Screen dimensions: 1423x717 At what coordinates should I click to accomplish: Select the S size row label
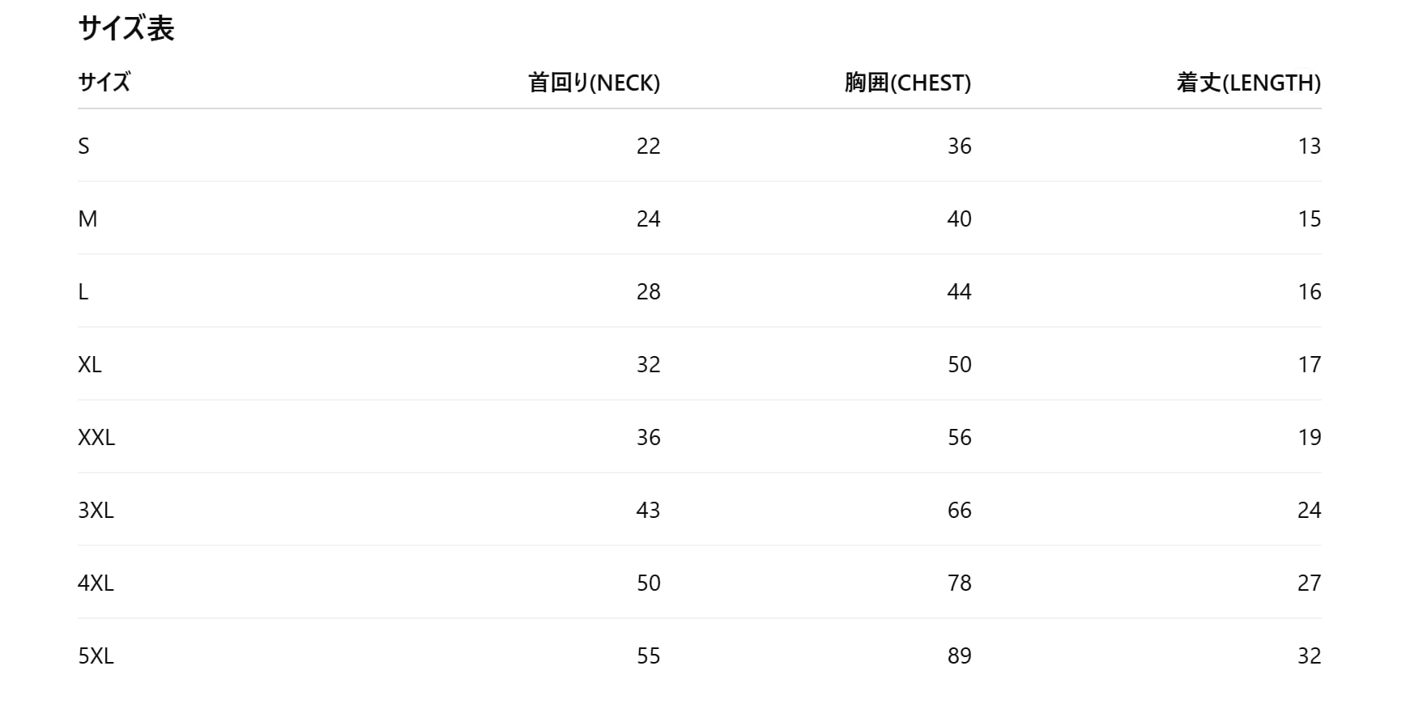[x=83, y=146]
